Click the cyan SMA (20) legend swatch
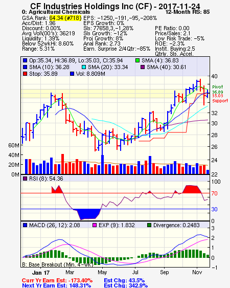 (84, 67)
